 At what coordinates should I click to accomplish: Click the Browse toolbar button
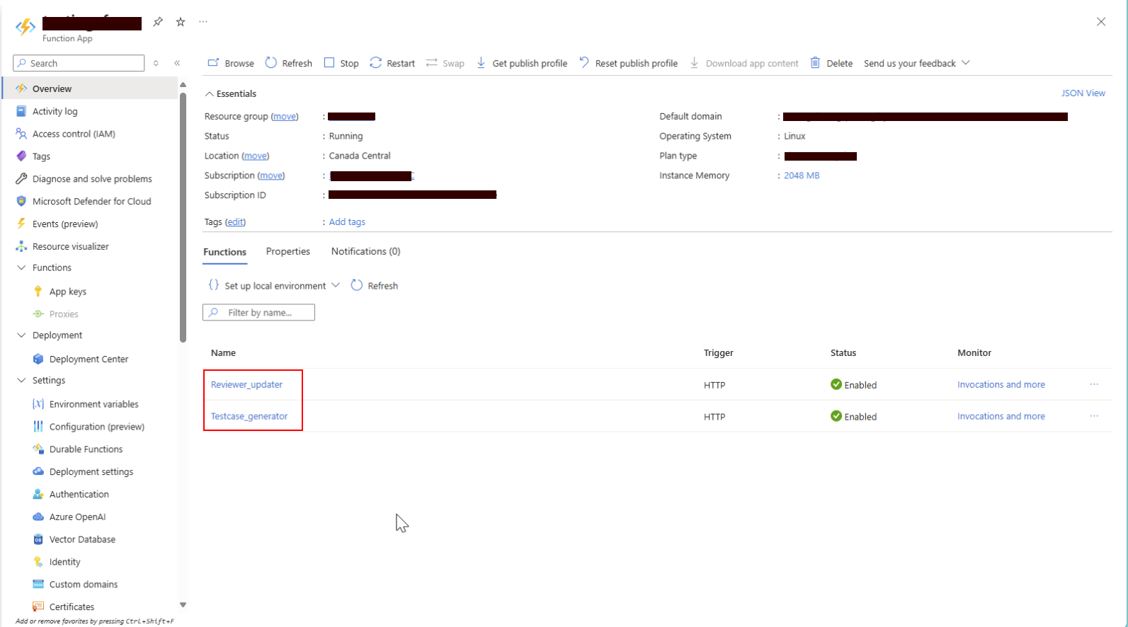click(x=231, y=63)
